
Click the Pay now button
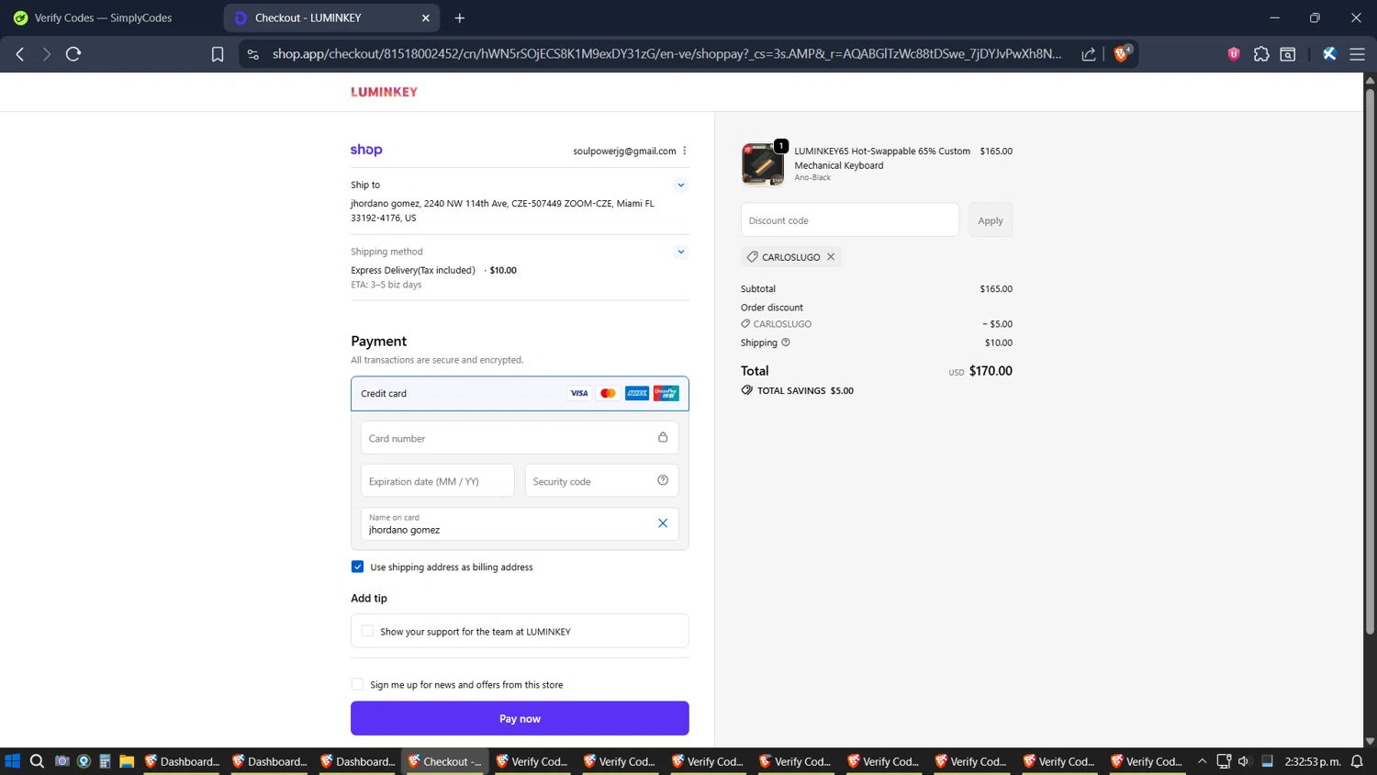[520, 718]
